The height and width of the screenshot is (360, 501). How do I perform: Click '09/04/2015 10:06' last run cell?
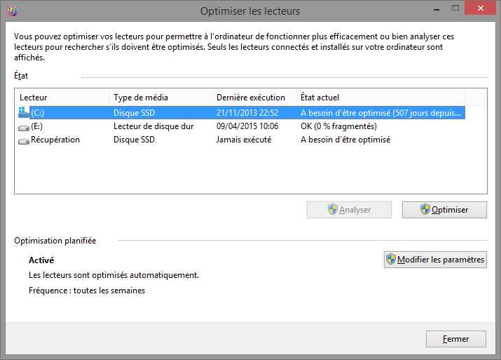click(x=247, y=126)
